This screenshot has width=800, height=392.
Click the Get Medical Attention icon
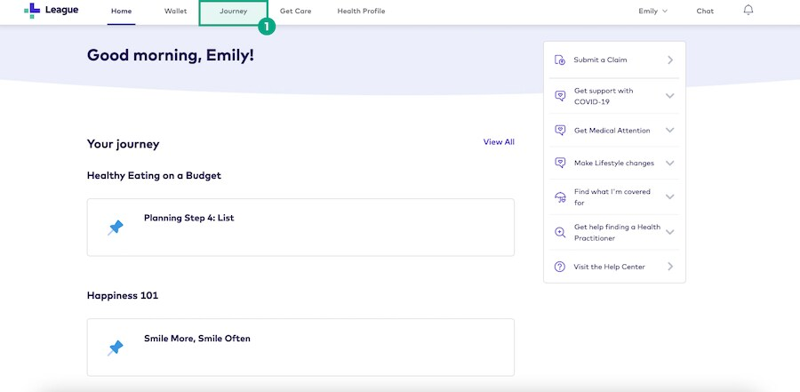(560, 130)
